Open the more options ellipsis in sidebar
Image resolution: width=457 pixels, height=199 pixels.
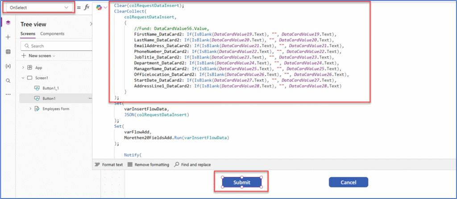pos(8,94)
